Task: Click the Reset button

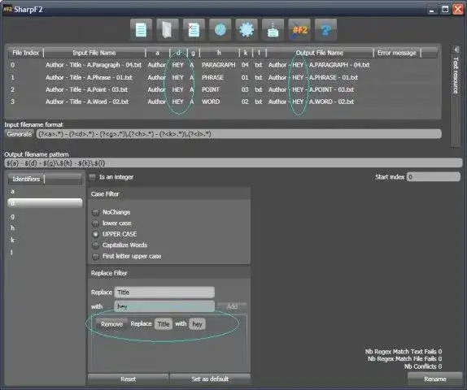Action: click(x=128, y=379)
